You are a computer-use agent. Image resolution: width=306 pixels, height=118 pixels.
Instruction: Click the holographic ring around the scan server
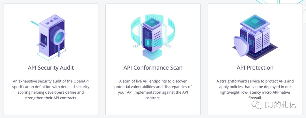[x=153, y=31]
